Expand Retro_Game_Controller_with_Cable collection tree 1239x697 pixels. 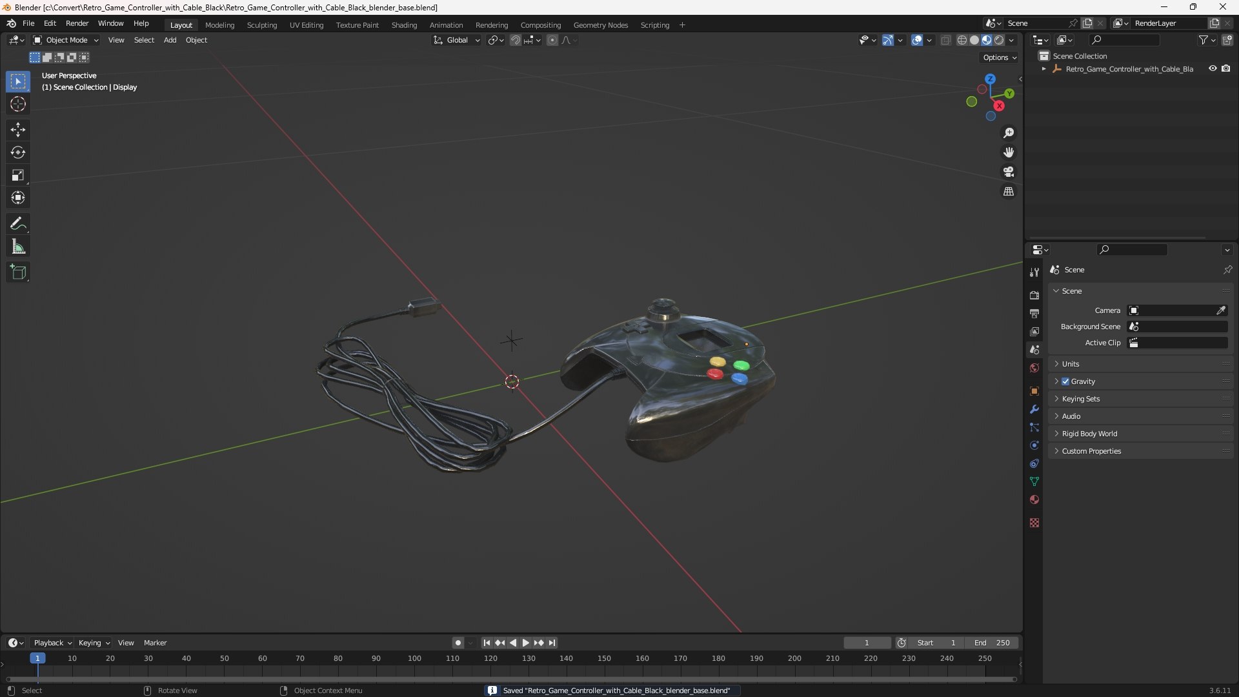[1044, 69]
